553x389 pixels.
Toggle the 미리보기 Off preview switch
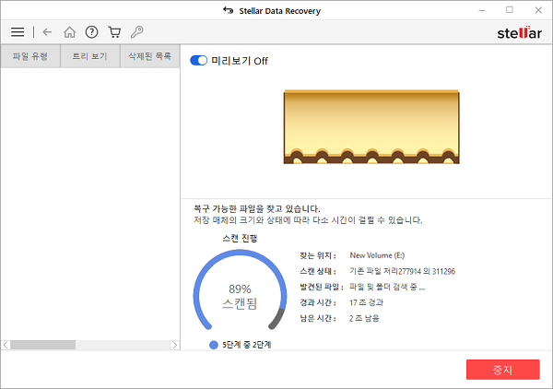point(198,61)
